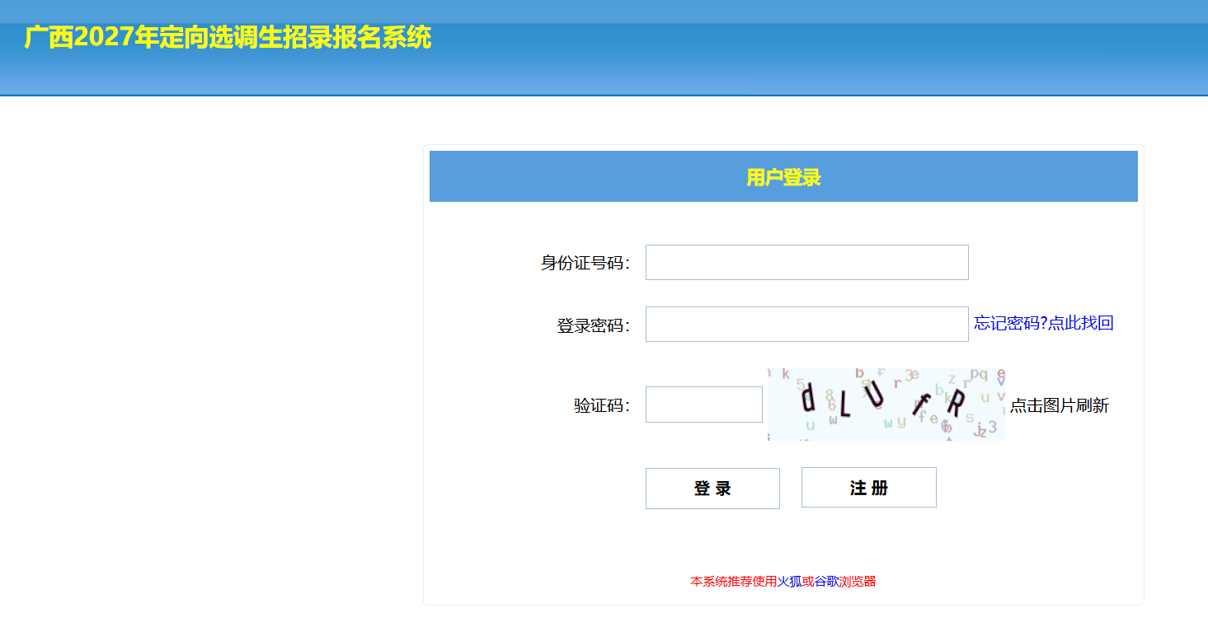Refresh the captcha image

(886, 404)
